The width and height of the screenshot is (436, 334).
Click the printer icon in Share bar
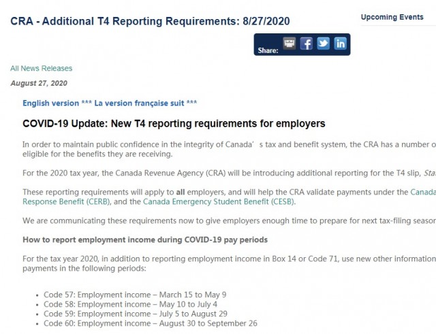pyautogui.click(x=290, y=44)
